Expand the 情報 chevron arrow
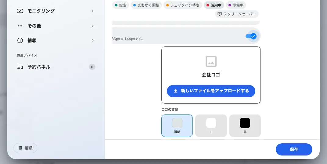Screen dimensions: 327x164 (93, 40)
